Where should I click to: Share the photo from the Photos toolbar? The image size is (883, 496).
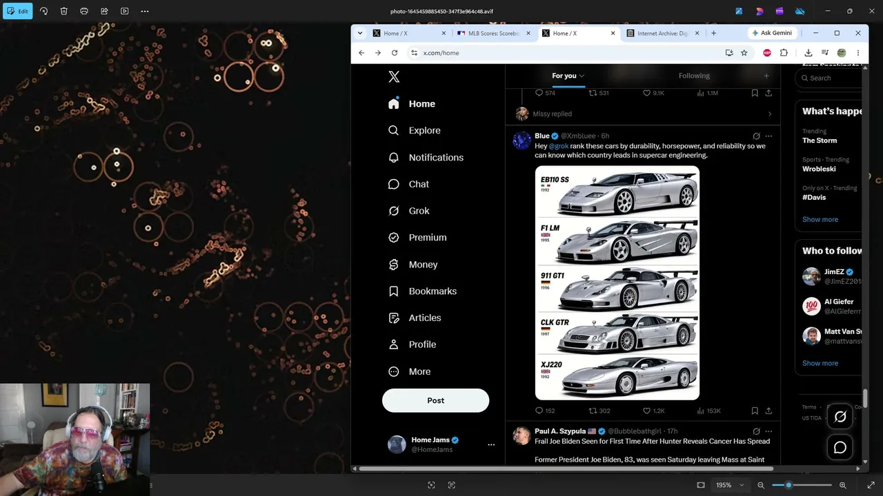point(104,11)
